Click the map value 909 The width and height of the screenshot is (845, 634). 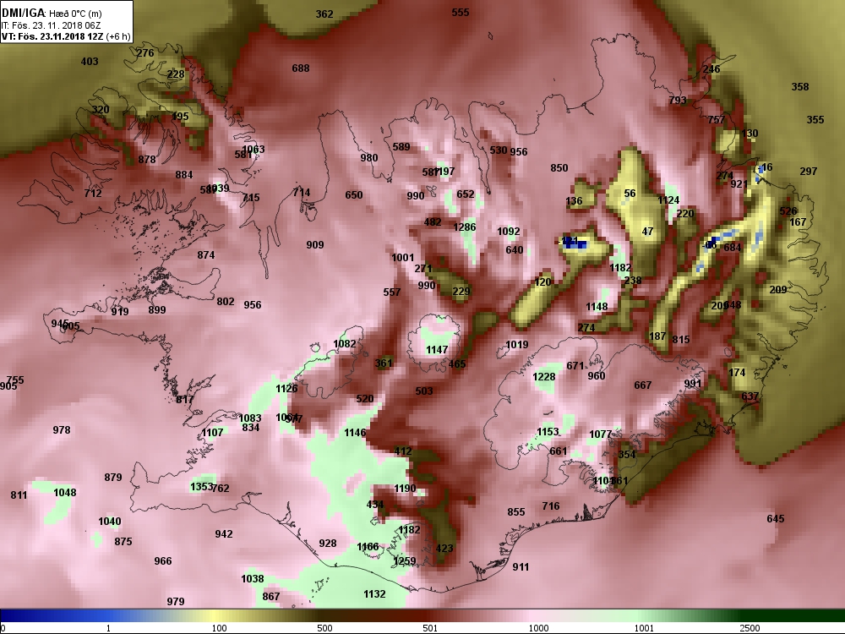coord(314,245)
